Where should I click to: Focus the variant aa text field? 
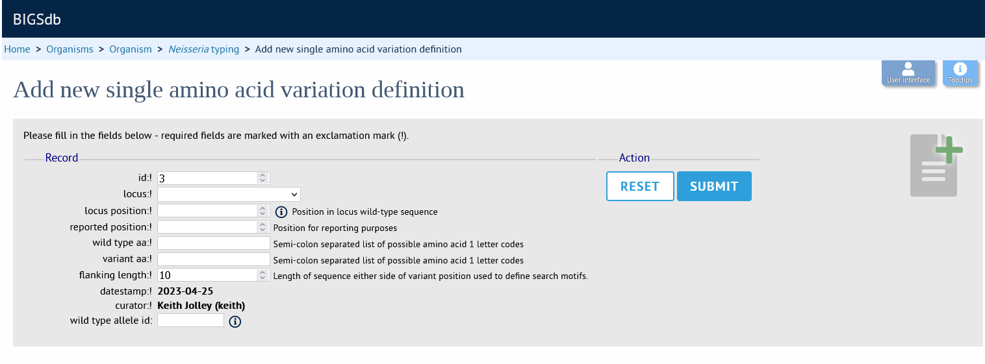click(214, 260)
